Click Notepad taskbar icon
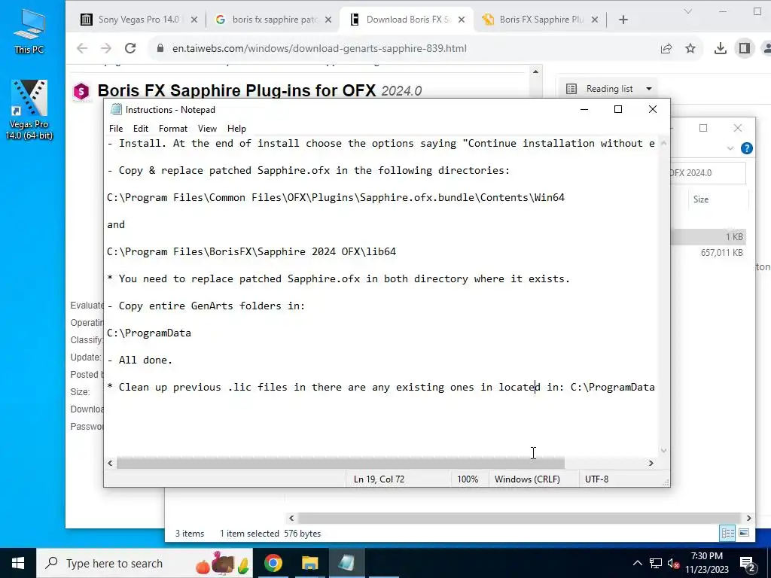771x578 pixels. coord(346,563)
